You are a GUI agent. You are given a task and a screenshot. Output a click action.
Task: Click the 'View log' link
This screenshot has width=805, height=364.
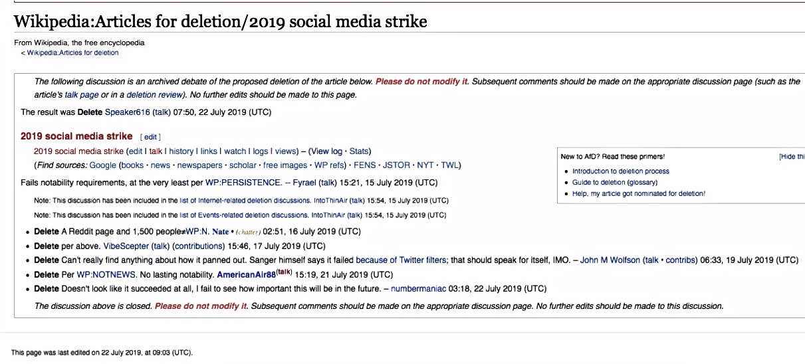(326, 151)
